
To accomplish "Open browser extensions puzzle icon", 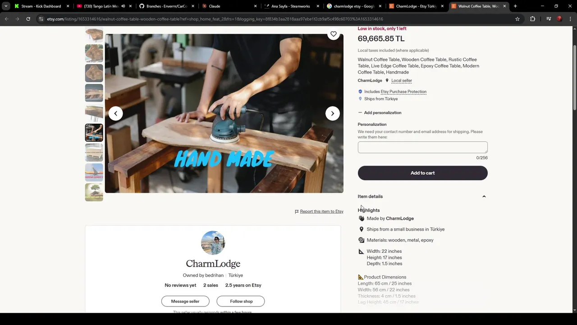I will 532,19.
